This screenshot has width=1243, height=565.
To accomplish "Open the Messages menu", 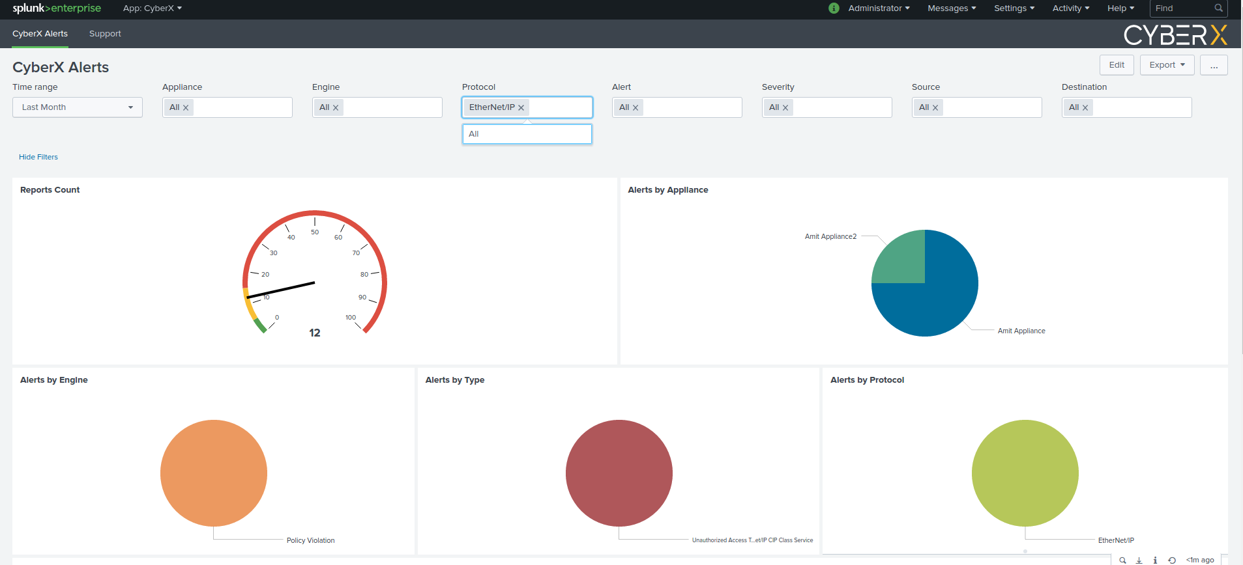I will (x=952, y=8).
